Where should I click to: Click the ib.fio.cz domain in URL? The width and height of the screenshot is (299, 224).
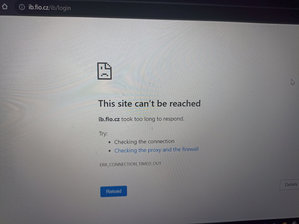pos(39,7)
